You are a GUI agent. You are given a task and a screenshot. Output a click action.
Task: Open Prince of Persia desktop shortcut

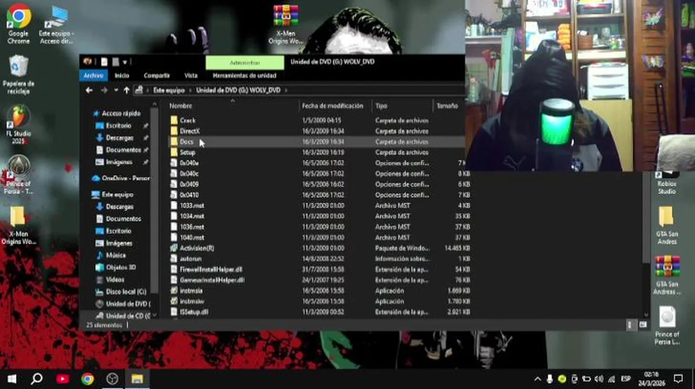(18, 174)
